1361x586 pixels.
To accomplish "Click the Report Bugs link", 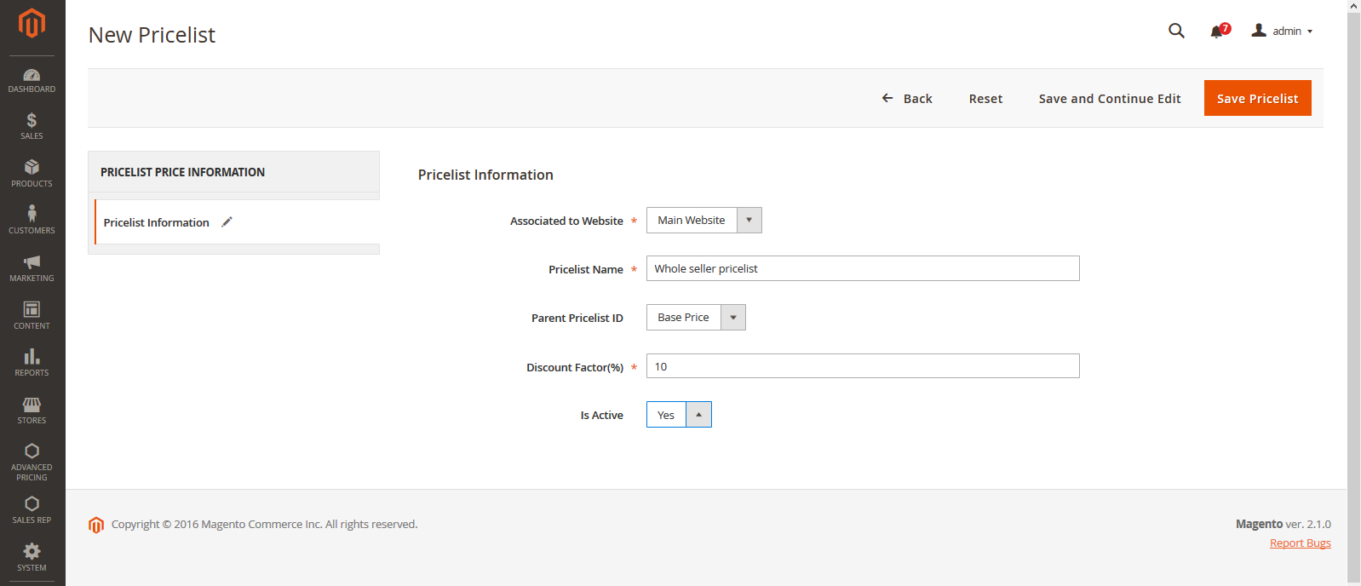I will coord(1300,543).
